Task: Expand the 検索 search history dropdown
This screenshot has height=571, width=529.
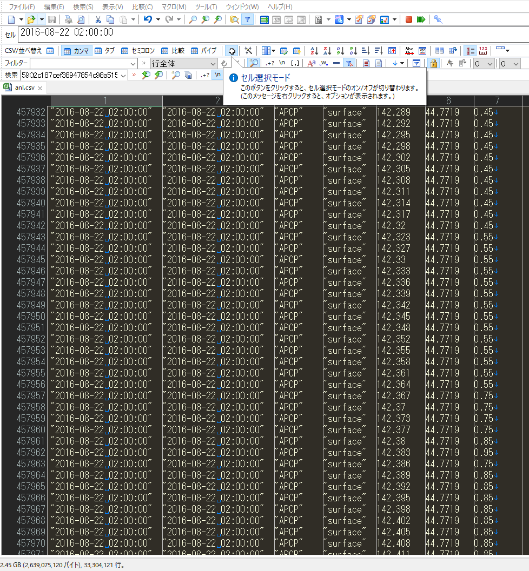Action: [123, 75]
